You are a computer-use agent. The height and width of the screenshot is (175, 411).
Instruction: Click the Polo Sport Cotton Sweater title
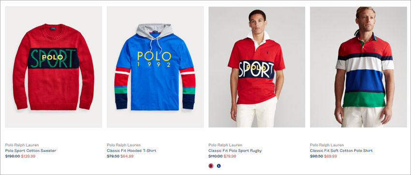coord(30,151)
